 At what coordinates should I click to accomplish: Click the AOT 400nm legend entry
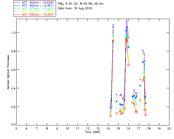[x=35, y=2]
